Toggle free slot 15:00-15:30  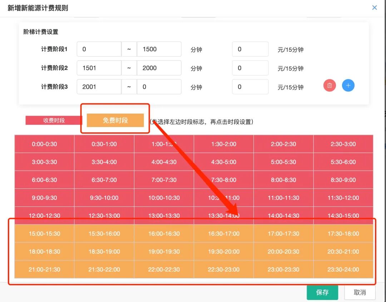[44, 233]
